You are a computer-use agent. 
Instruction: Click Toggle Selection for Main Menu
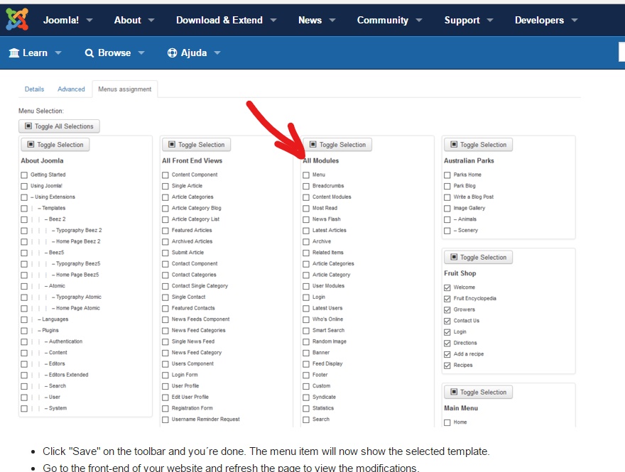(x=478, y=392)
